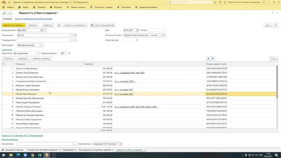
Task: Step the Месяц выплаты month spinner
Action: point(45,30)
